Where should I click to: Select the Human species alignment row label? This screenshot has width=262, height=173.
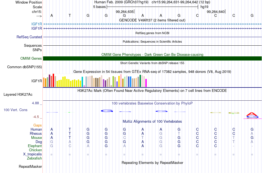click(36, 130)
